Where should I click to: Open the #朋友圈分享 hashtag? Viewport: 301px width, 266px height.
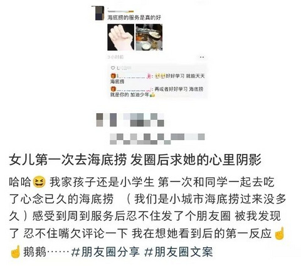pyautogui.click(x=105, y=252)
